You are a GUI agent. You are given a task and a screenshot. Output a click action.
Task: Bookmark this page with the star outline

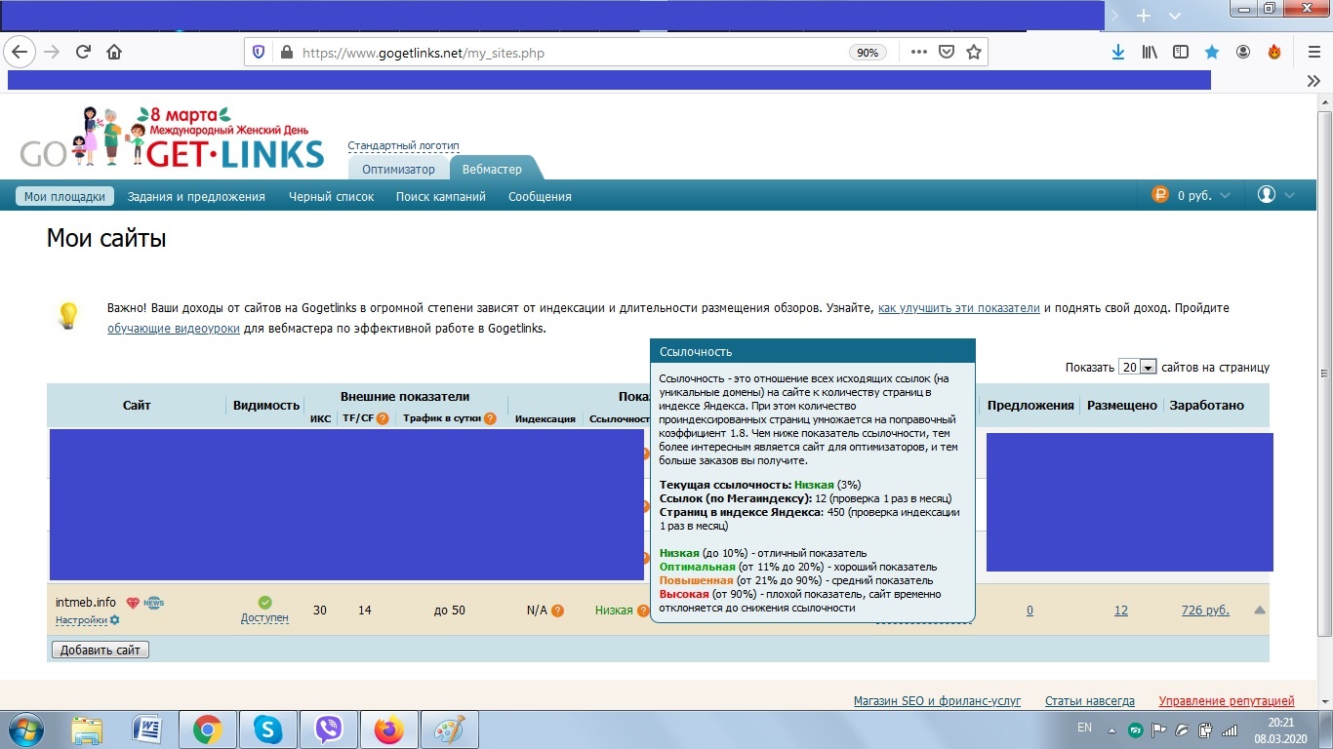pos(973,52)
